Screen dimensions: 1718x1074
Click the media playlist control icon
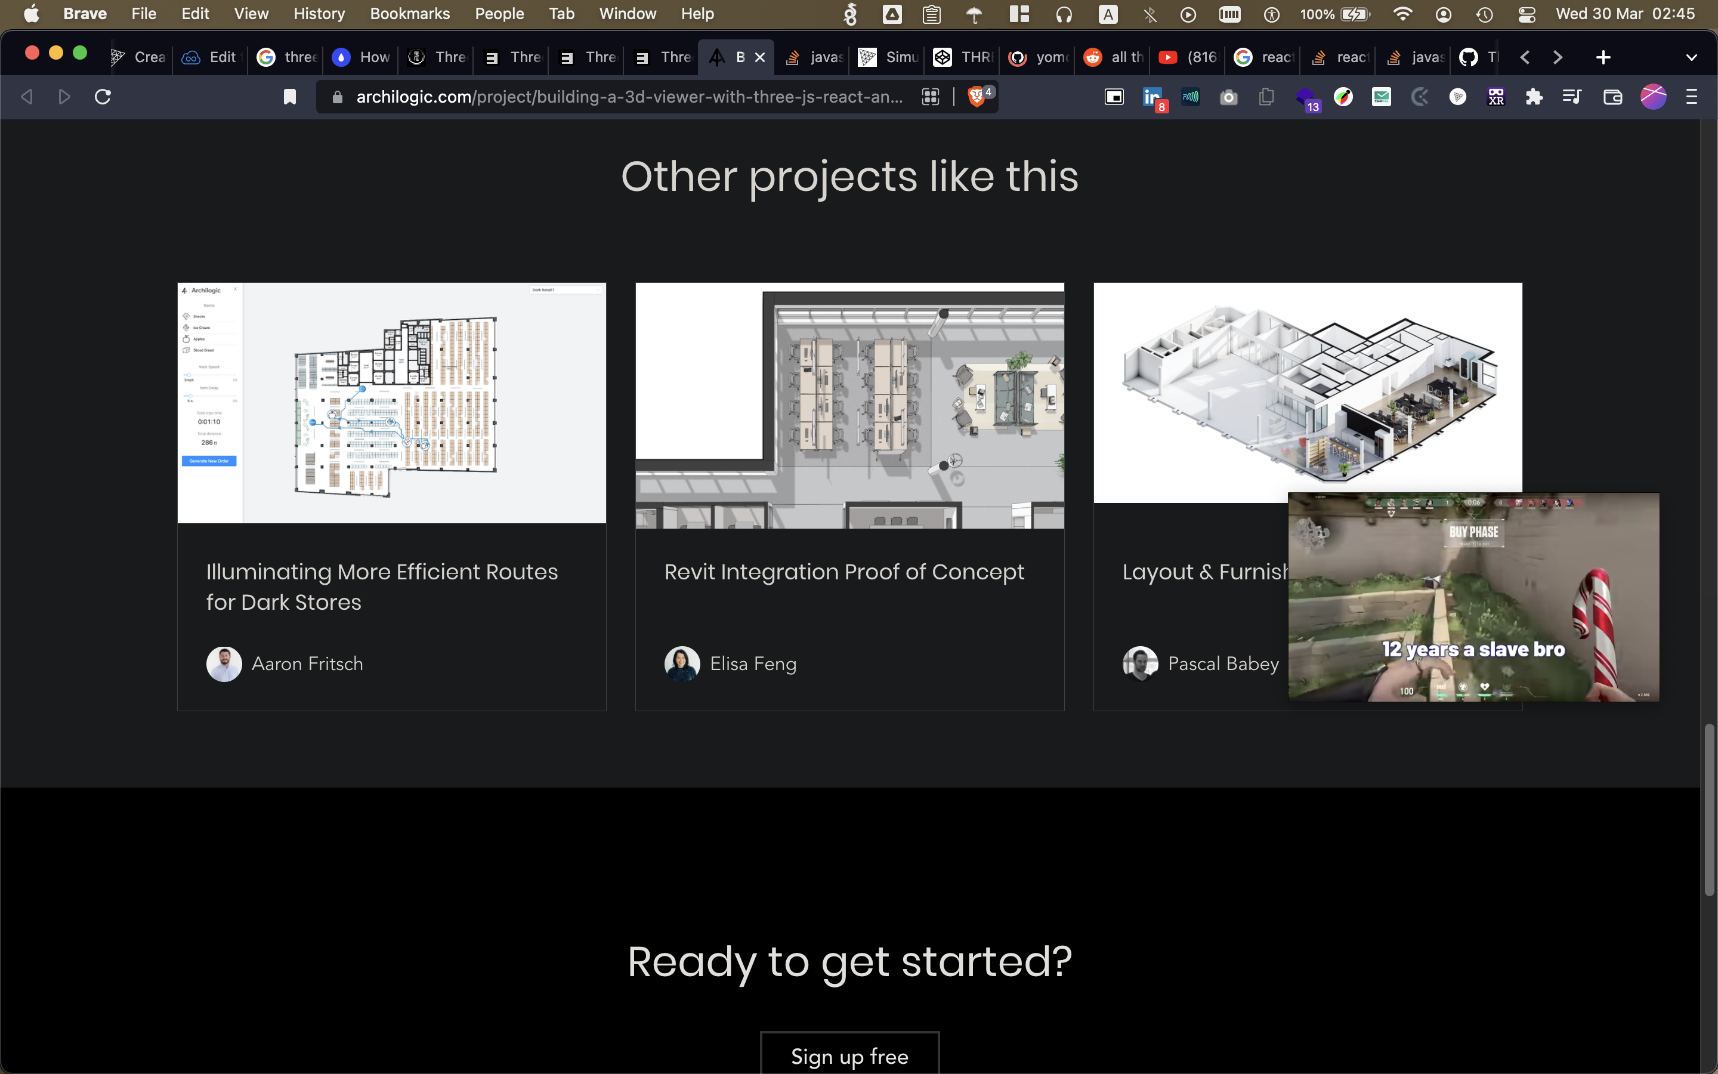click(x=1572, y=97)
